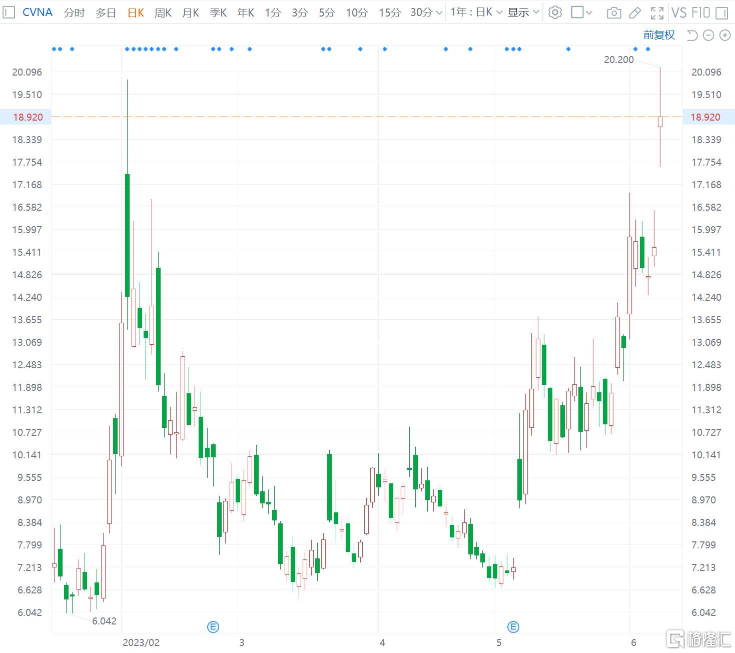Viewport: 735px width, 653px height.
Task: Click the 2023/02 date axis label
Action: pos(141,642)
